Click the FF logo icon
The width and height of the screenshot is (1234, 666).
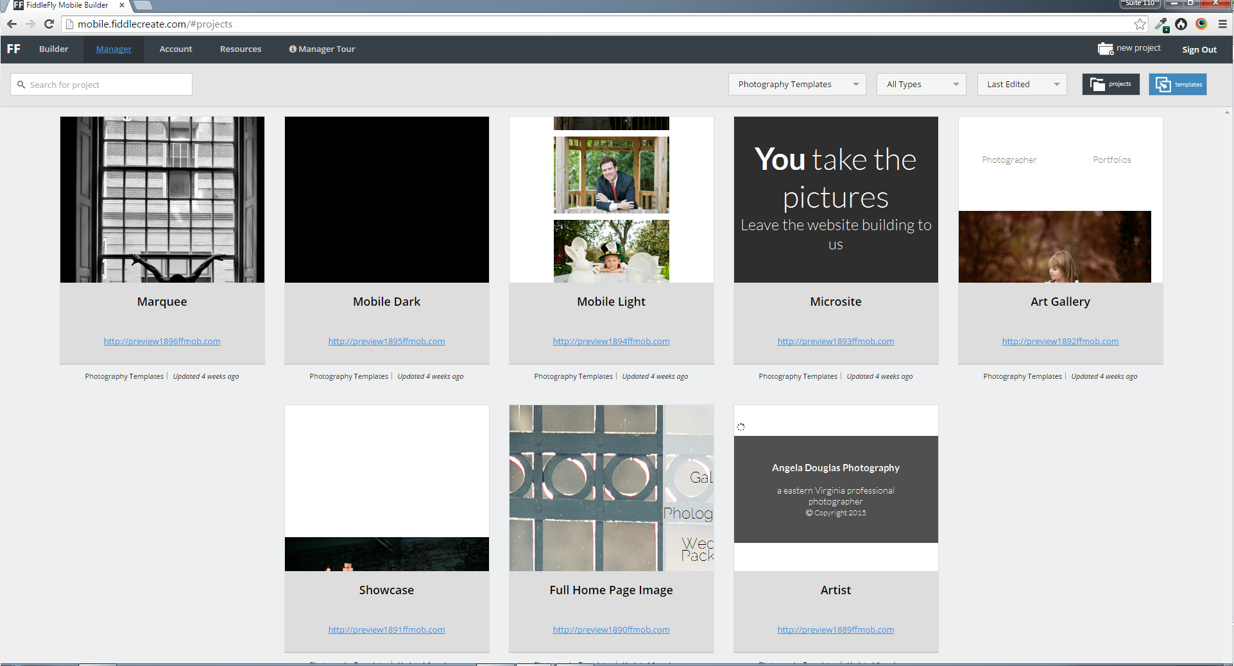point(13,49)
